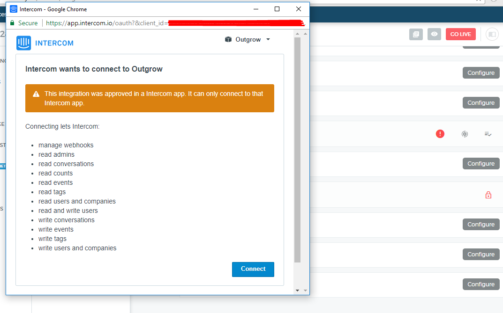Click the first full Configure button in Outgrow
Image resolution: width=503 pixels, height=313 pixels.
click(481, 73)
